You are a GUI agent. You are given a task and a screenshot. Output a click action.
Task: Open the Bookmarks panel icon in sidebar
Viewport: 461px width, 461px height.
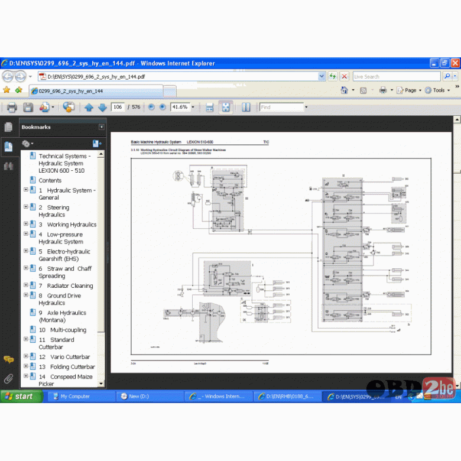pos(8,146)
